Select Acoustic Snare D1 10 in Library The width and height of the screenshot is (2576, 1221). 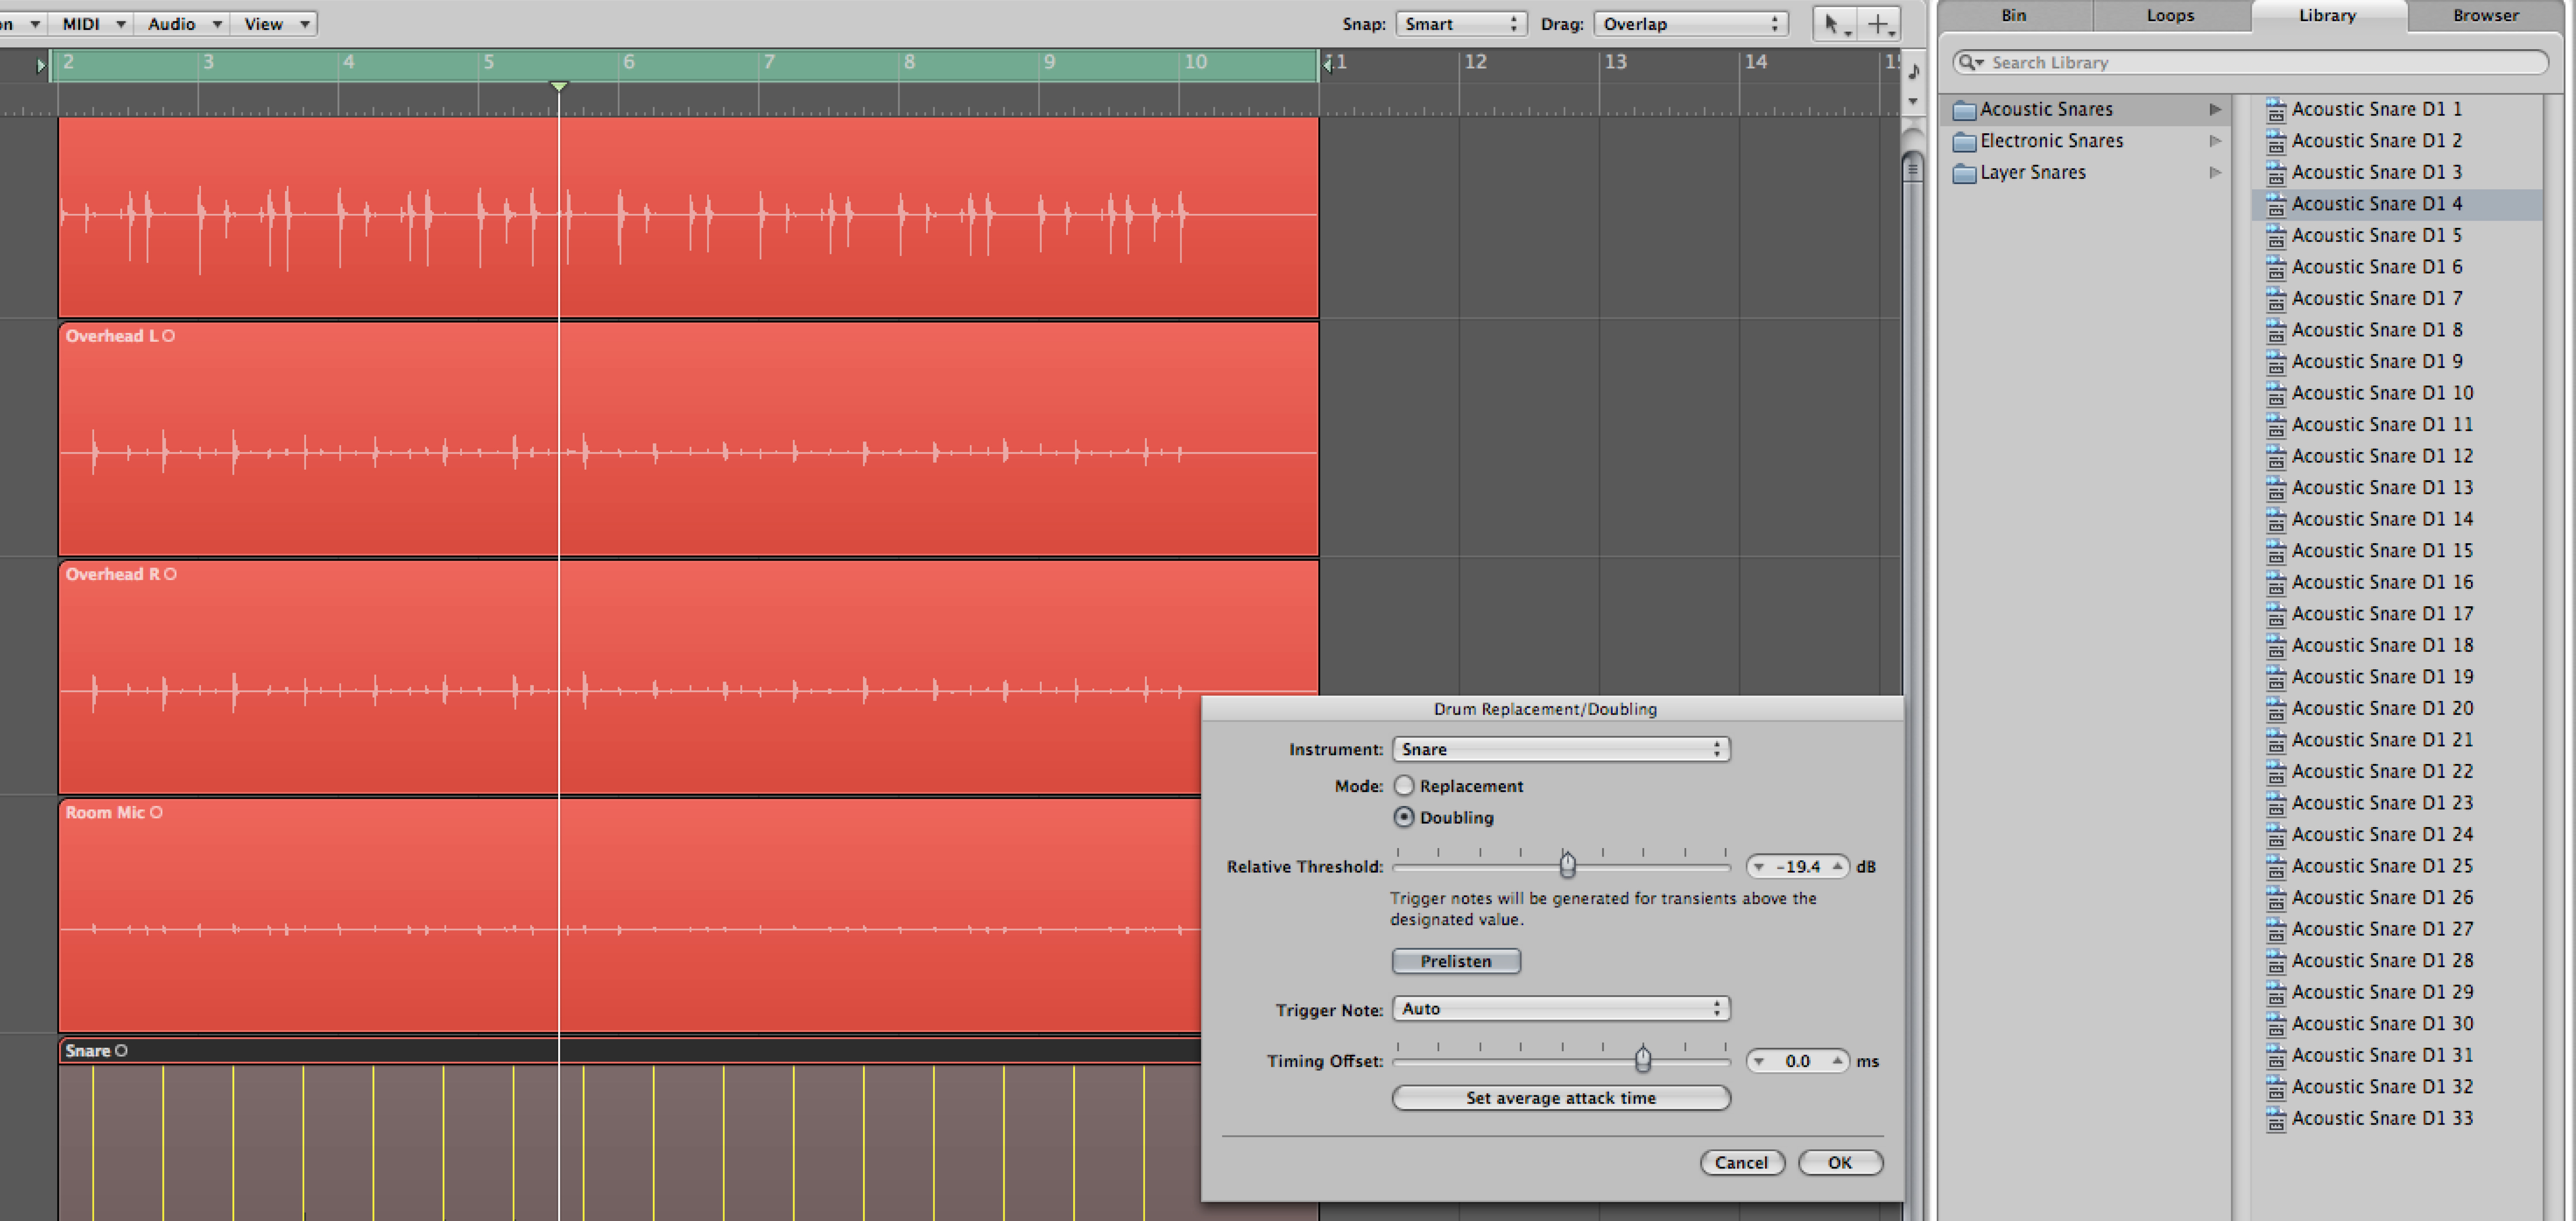pyautogui.click(x=2396, y=393)
